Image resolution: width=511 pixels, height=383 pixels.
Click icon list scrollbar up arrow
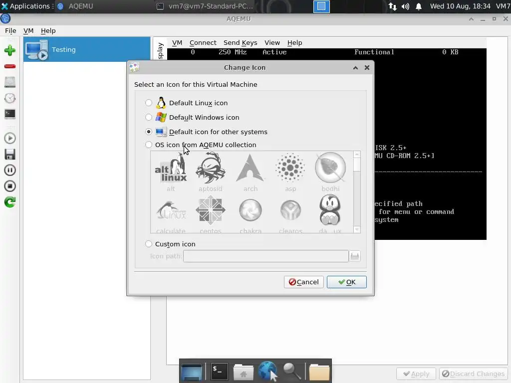coord(357,155)
